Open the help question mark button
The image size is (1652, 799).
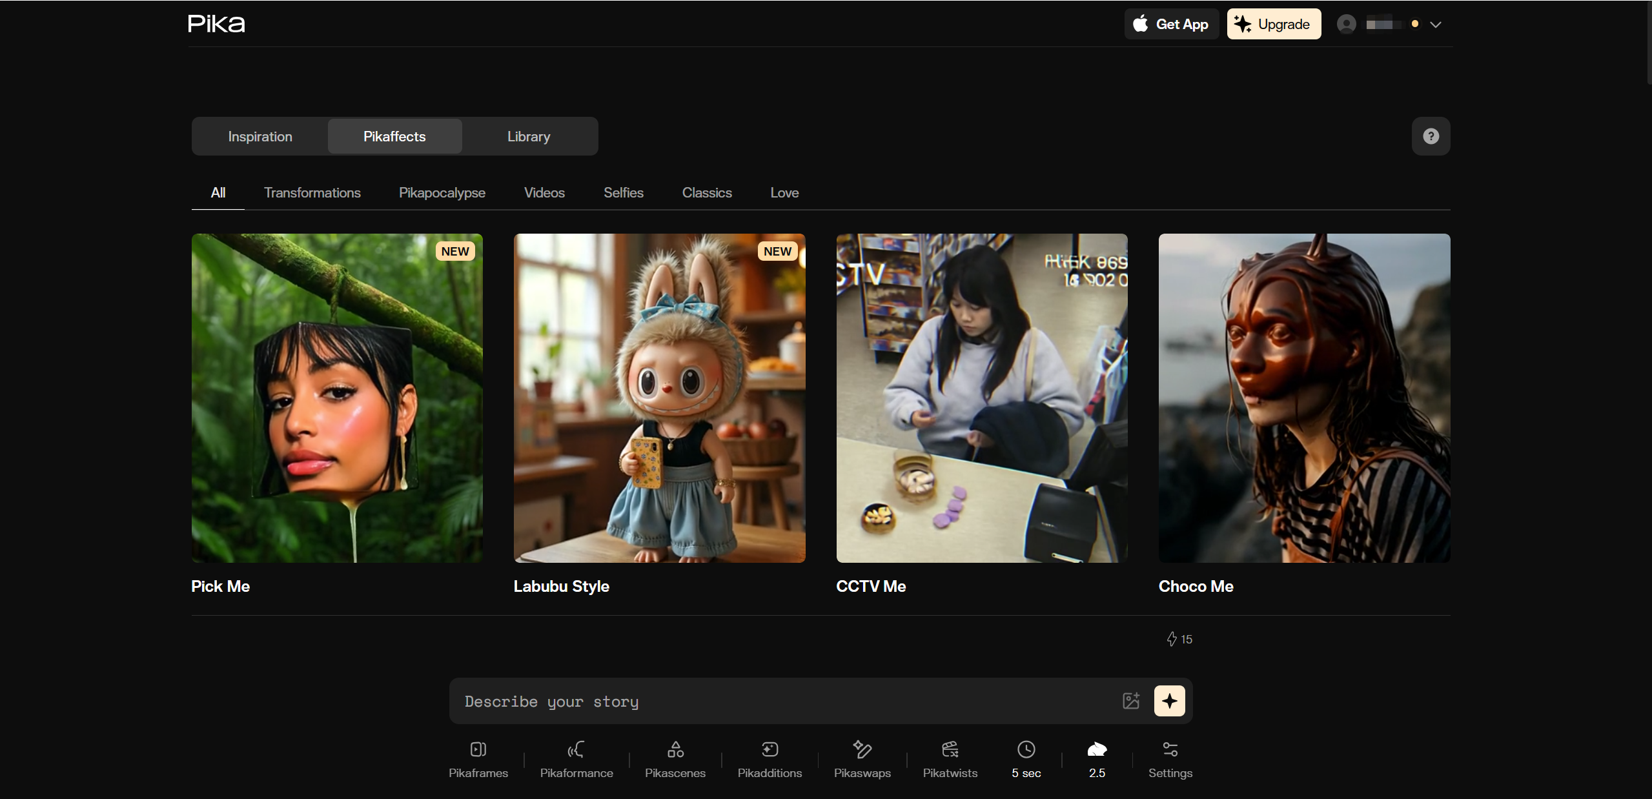(1431, 136)
